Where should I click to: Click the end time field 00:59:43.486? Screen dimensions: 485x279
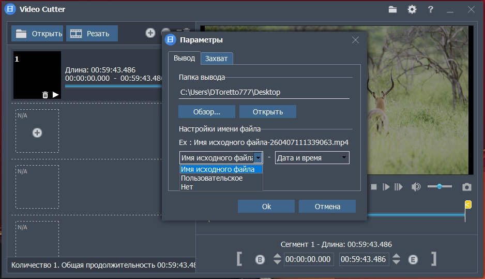pos(364,259)
